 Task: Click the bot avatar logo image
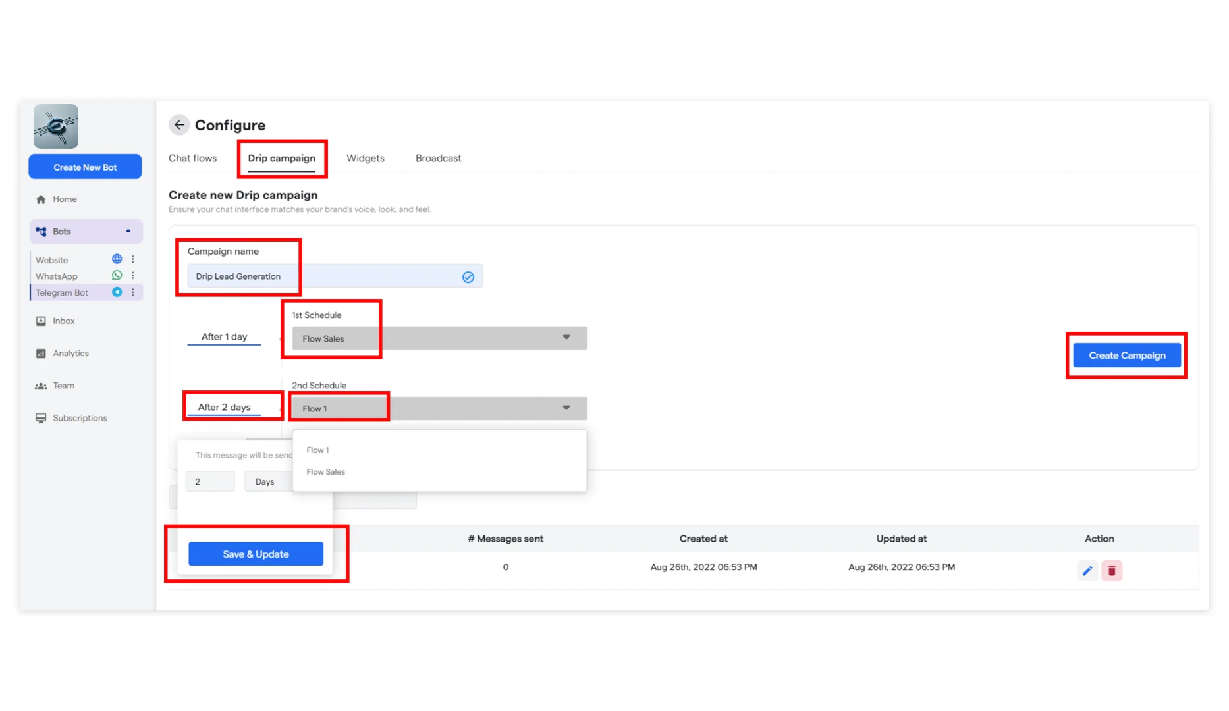[56, 126]
